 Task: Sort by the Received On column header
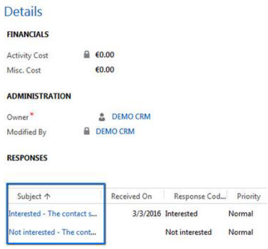pyautogui.click(x=131, y=196)
